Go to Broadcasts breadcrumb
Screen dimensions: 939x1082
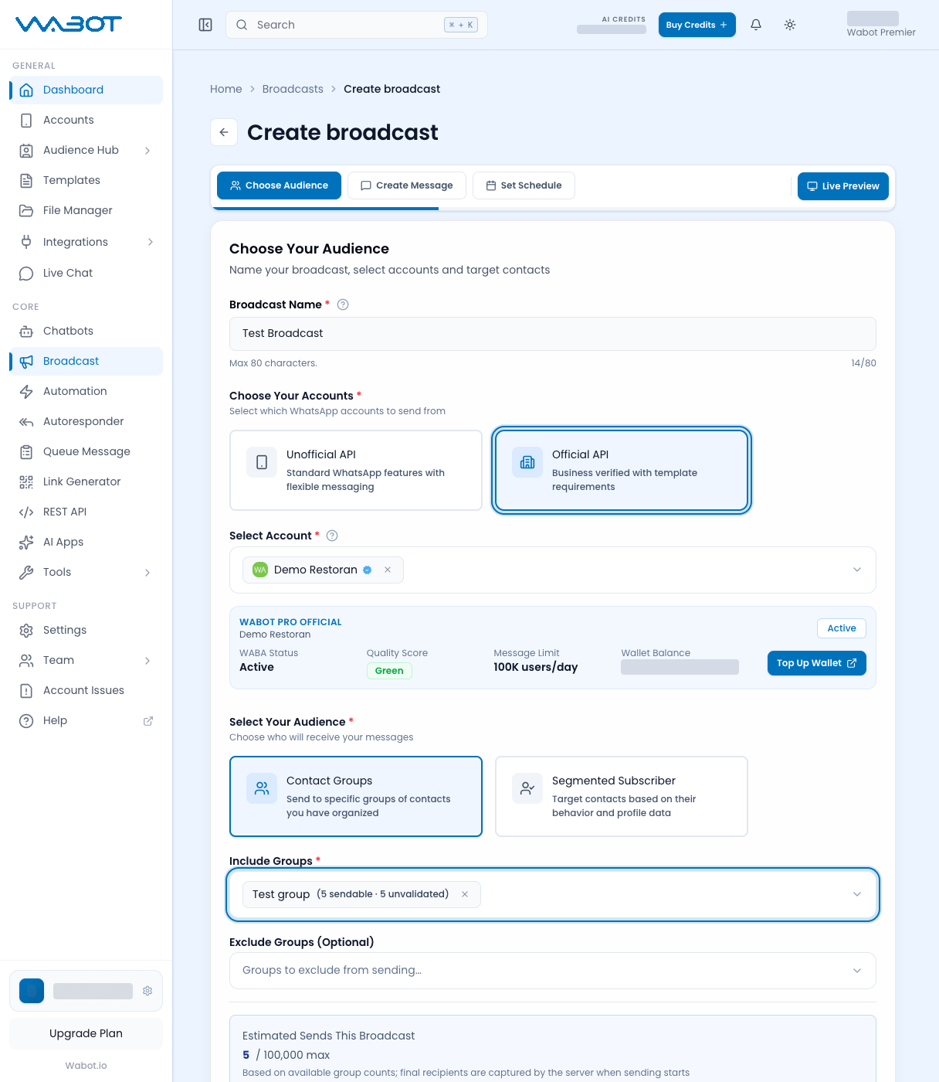pyautogui.click(x=293, y=89)
